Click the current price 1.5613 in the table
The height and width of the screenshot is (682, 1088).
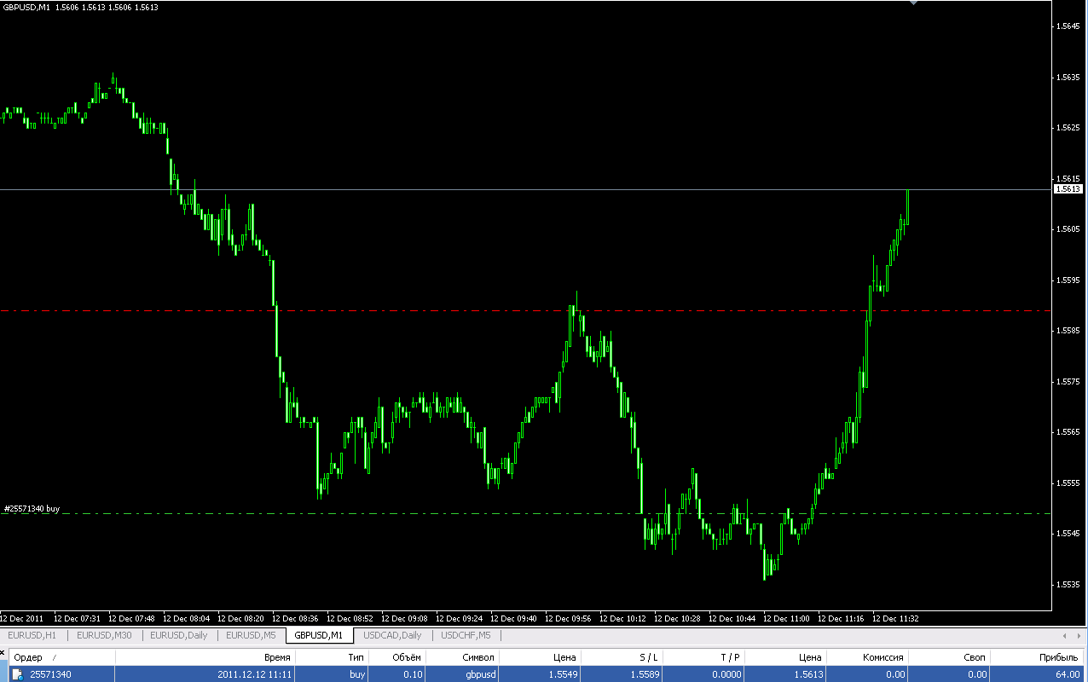coord(808,674)
